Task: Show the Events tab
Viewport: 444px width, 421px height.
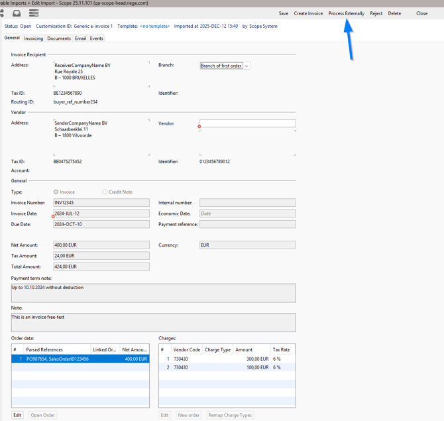Action: click(97, 38)
